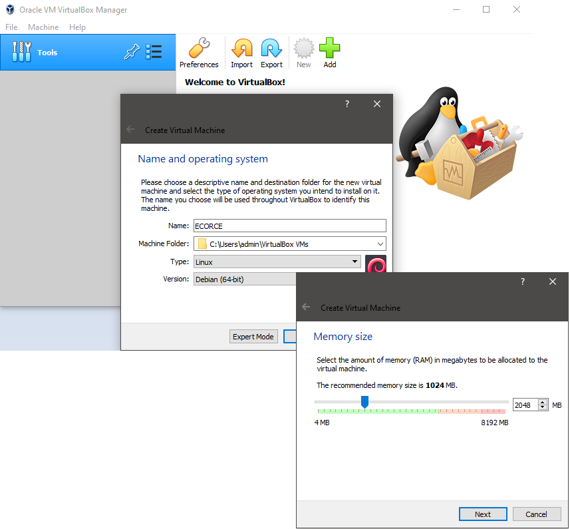Click the Name field containing ECORCE

(x=289, y=226)
